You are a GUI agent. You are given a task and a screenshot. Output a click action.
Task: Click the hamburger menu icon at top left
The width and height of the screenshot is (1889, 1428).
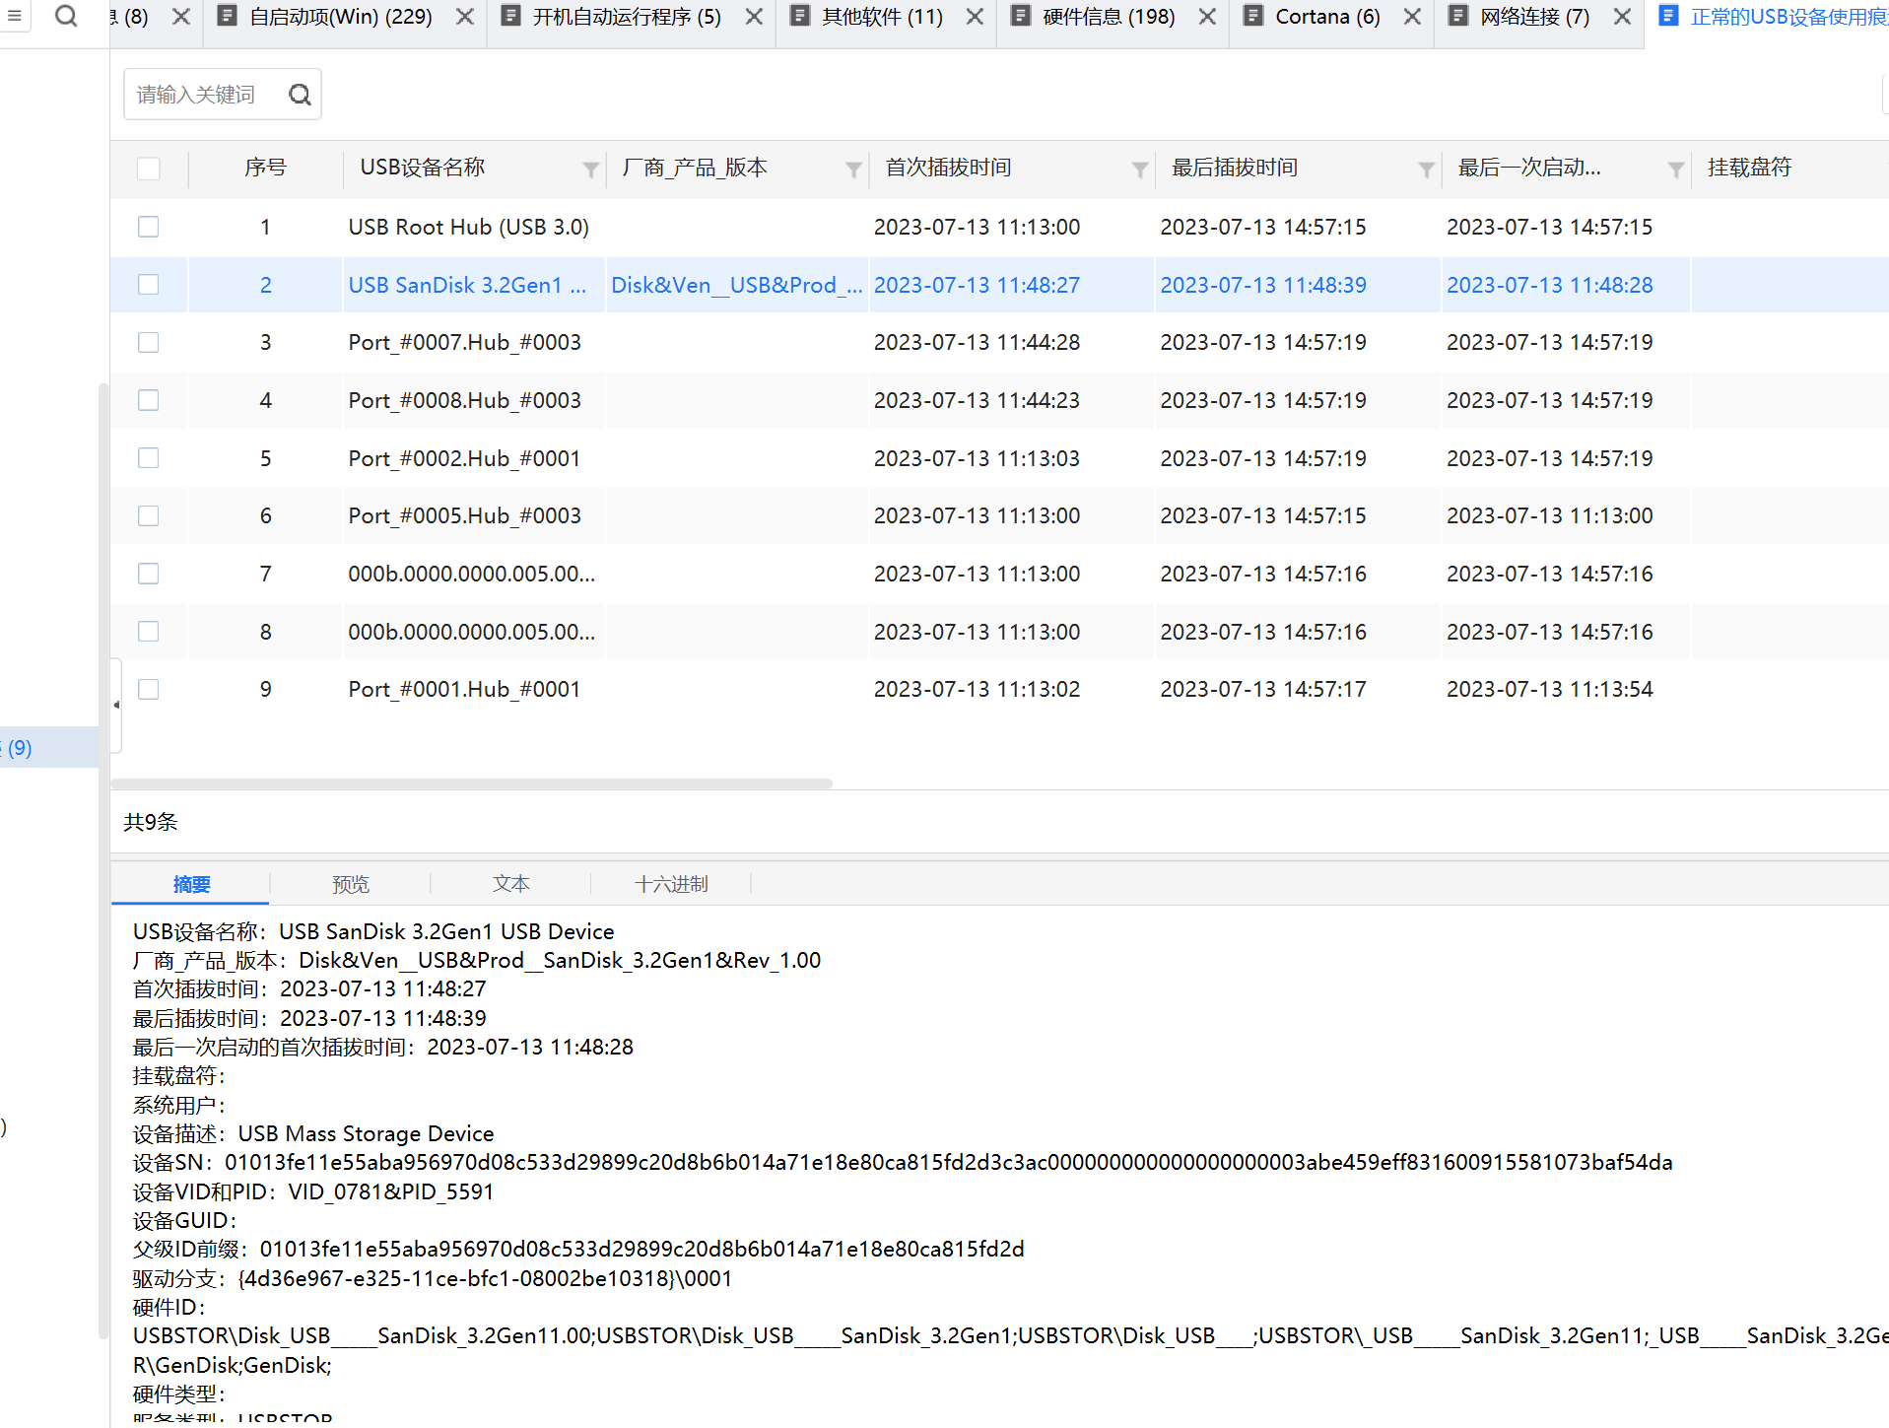14,16
